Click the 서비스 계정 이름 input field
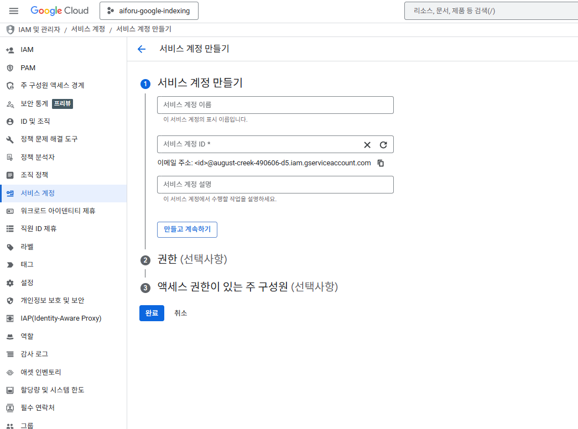 (x=275, y=104)
